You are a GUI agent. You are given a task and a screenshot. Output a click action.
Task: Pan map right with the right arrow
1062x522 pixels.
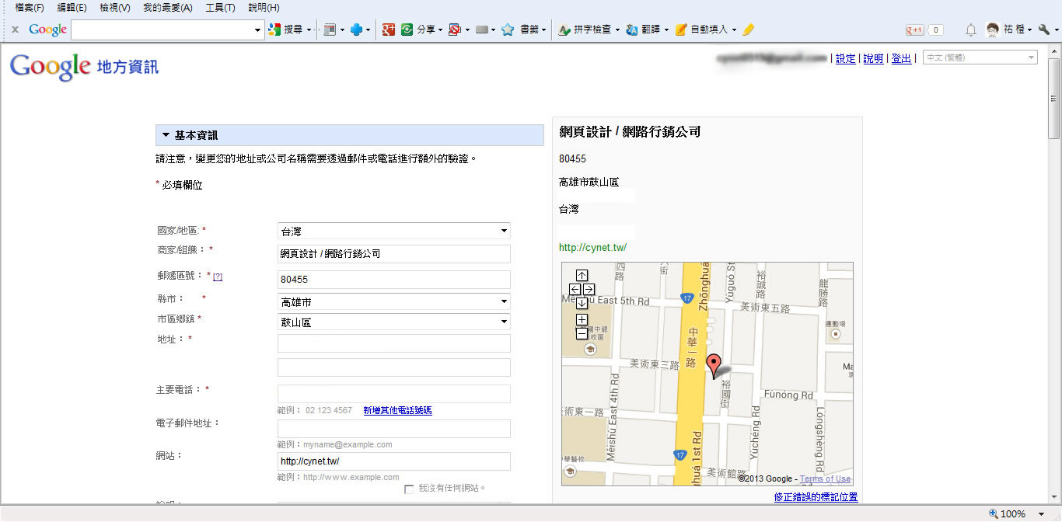click(589, 289)
